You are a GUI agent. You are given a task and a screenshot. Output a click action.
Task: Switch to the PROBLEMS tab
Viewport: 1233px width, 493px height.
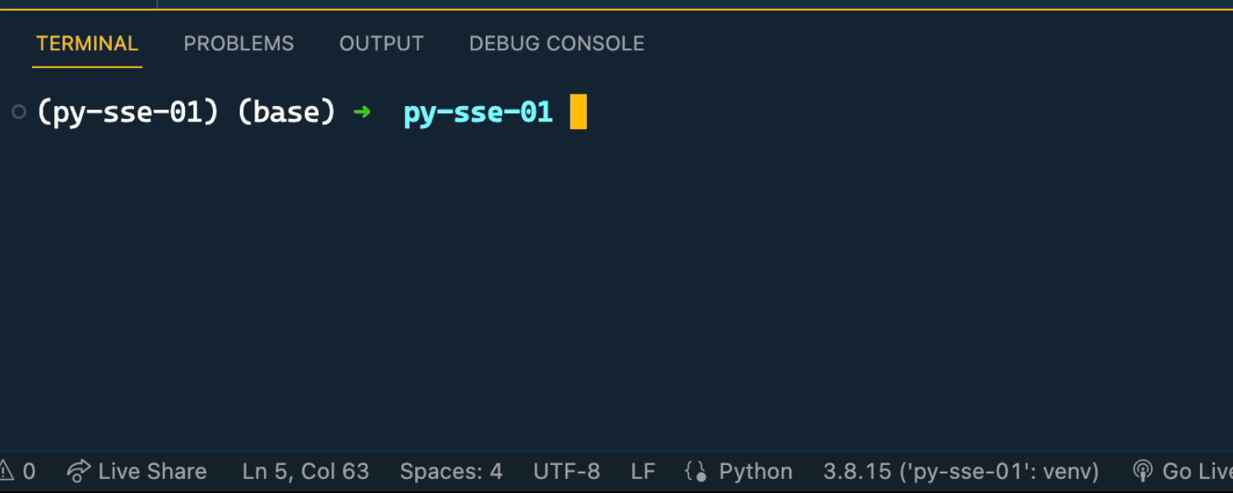[238, 44]
